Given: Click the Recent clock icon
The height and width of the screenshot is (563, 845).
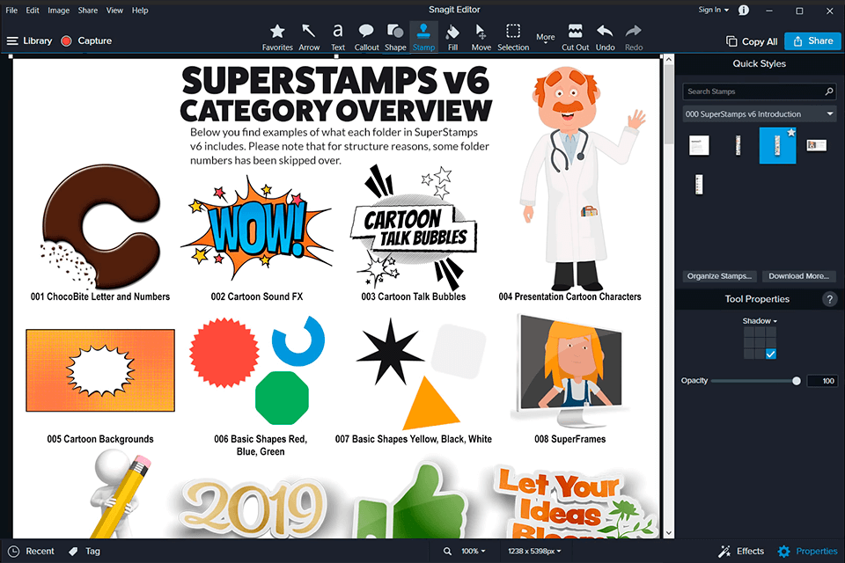Looking at the screenshot, I should click(x=13, y=552).
